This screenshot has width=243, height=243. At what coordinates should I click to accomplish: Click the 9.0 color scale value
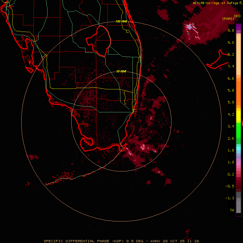[231, 42]
